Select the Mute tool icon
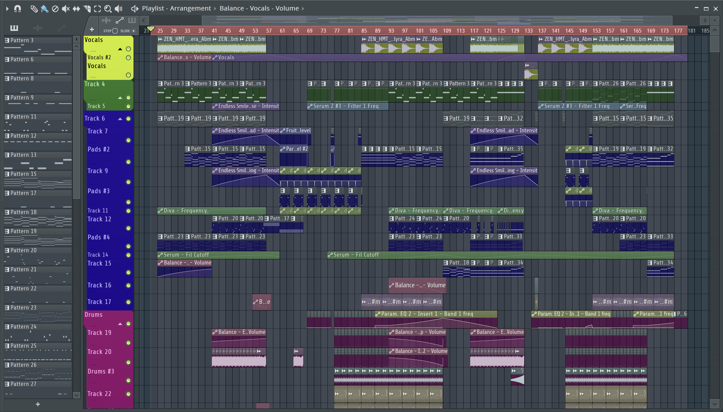723x412 pixels. pos(66,9)
